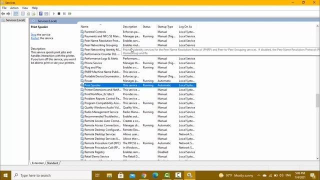Image resolution: width=320 pixels, height=180 pixels.
Task: Select the Printer Extensions and Notifications service
Action: tap(138, 90)
